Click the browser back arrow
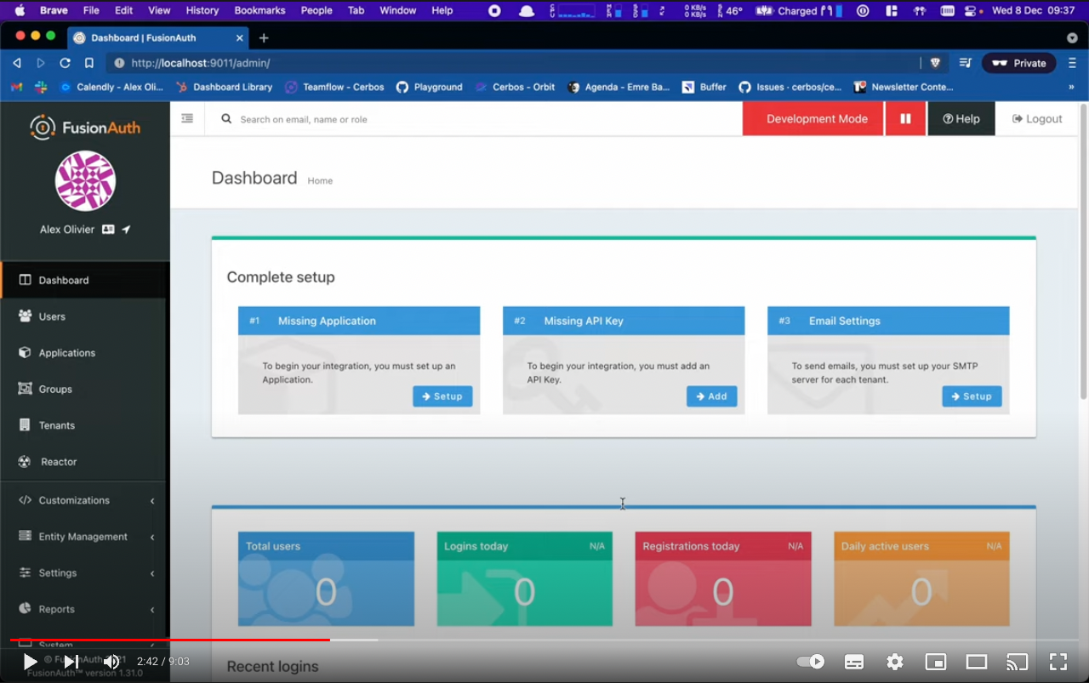1089x683 pixels. tap(17, 63)
